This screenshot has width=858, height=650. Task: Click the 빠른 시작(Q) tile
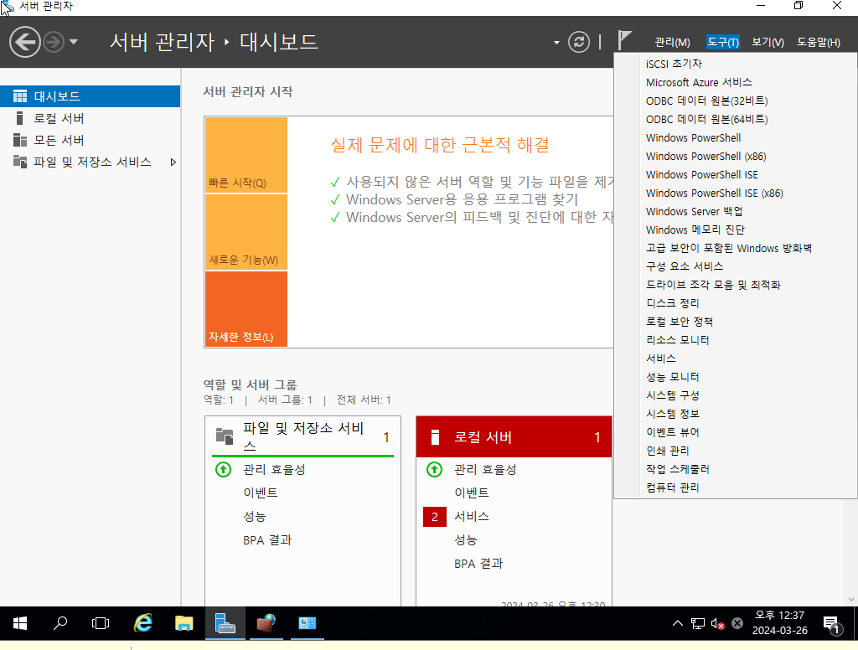point(246,155)
